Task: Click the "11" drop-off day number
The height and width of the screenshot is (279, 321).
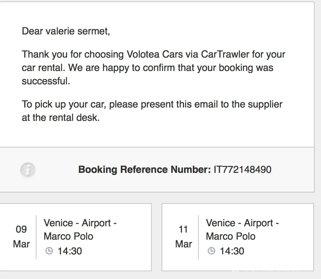Action: (x=183, y=229)
